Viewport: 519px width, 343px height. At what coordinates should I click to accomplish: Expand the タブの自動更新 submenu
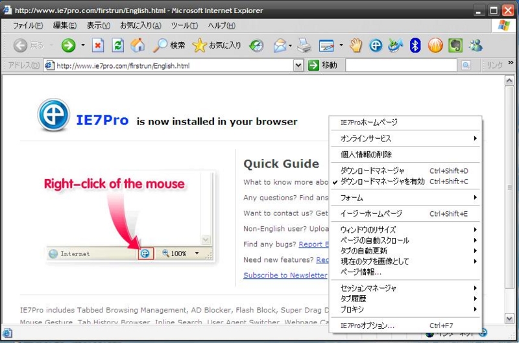tap(405, 251)
